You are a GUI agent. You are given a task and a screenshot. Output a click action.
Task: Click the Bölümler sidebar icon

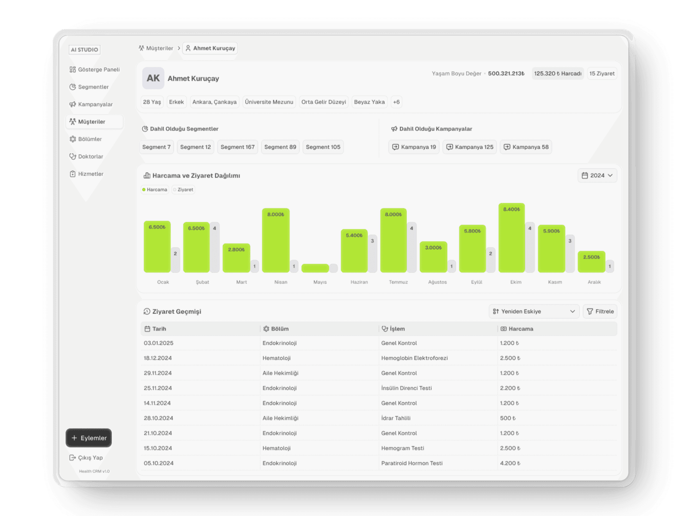pos(72,139)
